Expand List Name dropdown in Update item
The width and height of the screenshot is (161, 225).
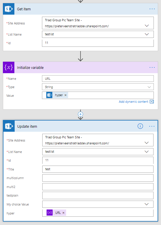pos(147,152)
